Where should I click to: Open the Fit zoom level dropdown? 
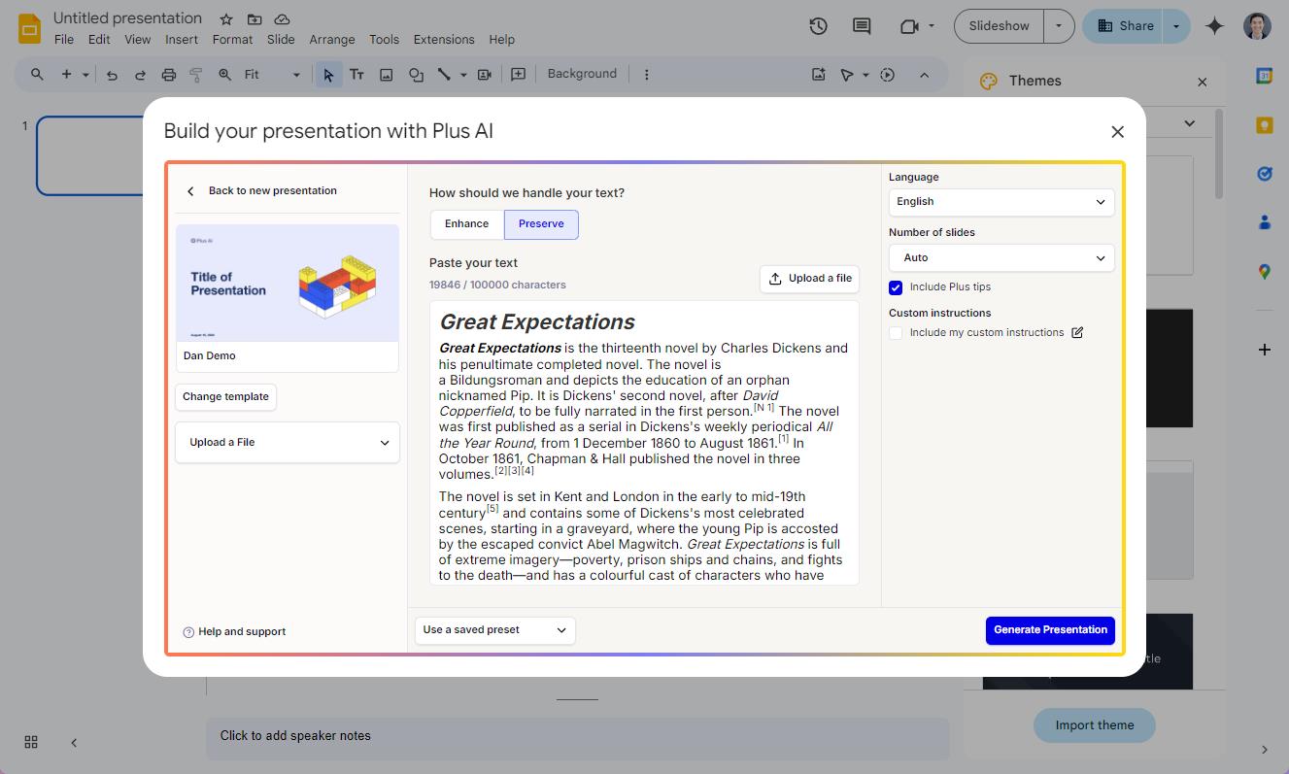coord(273,75)
